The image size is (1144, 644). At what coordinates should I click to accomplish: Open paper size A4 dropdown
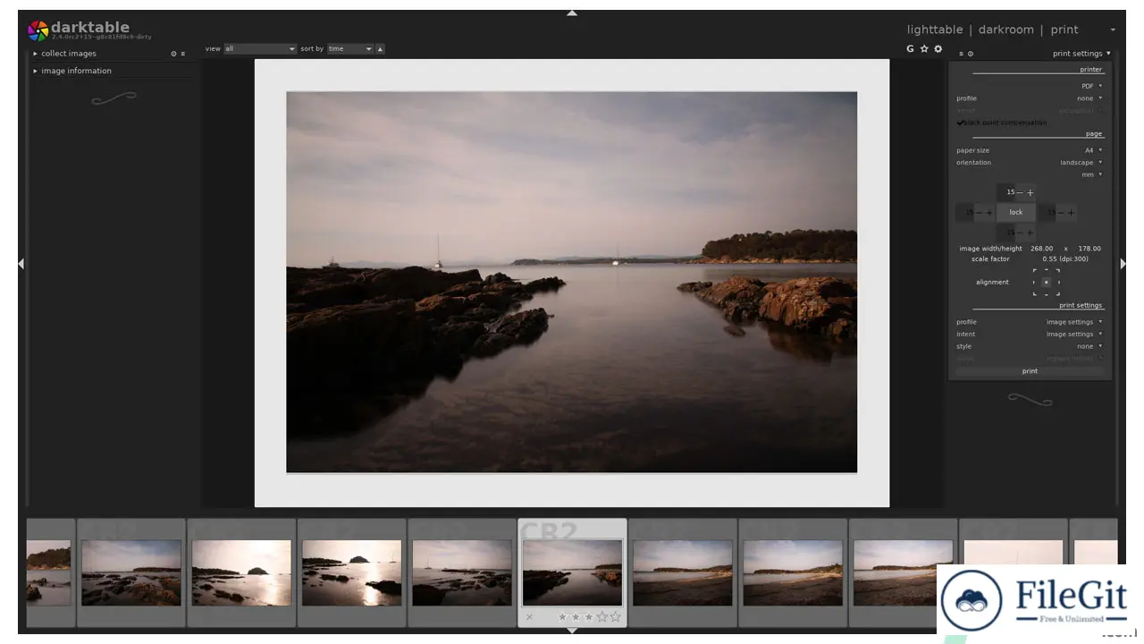pos(1030,150)
